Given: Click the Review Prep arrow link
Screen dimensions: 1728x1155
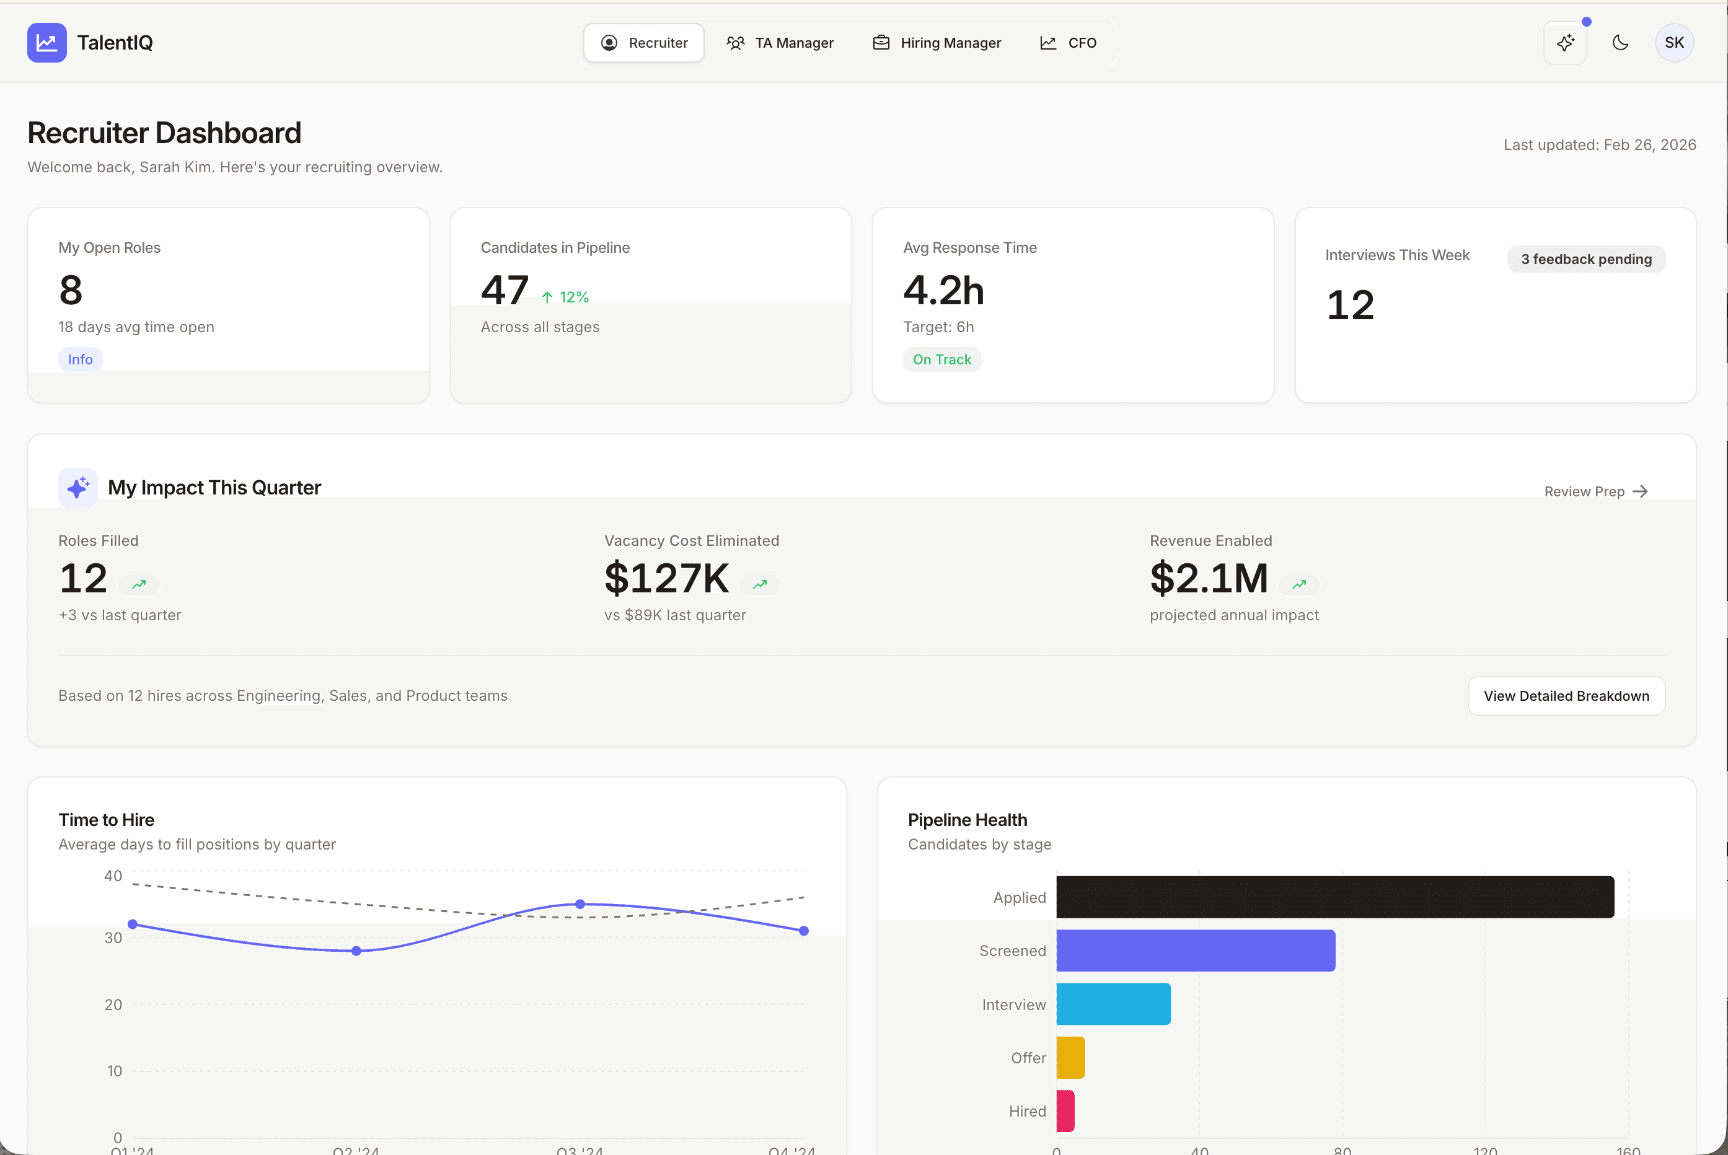Looking at the screenshot, I should 1595,491.
